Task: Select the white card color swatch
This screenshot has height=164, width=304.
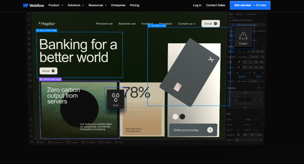Action: (x=175, y=117)
